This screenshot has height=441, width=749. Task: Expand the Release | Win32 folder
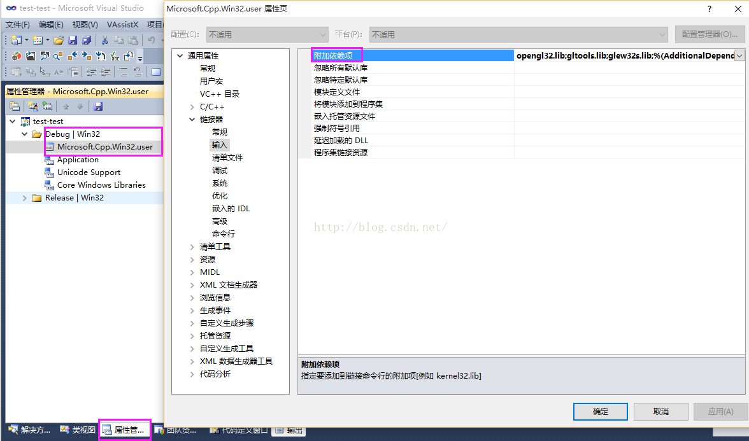tap(24, 197)
